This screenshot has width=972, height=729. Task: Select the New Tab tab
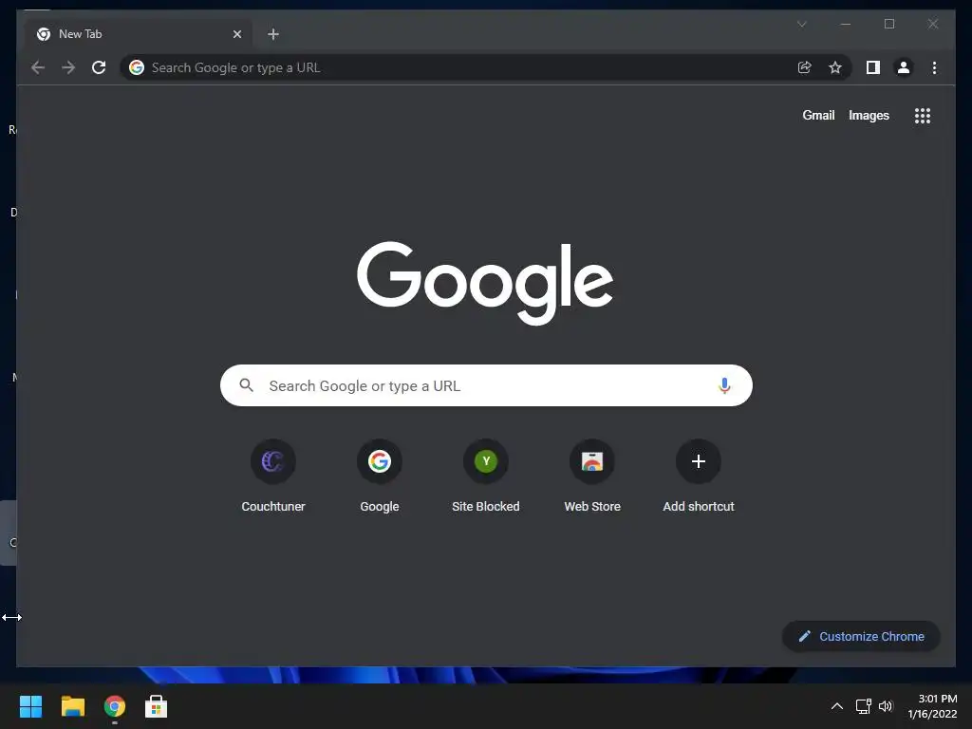[x=139, y=34]
